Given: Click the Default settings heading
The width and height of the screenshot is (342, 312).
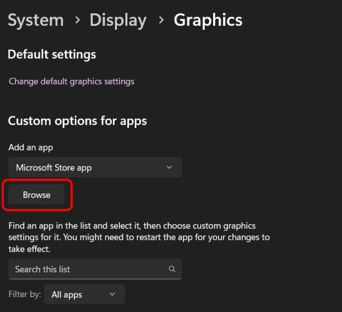Looking at the screenshot, I should tap(52, 55).
